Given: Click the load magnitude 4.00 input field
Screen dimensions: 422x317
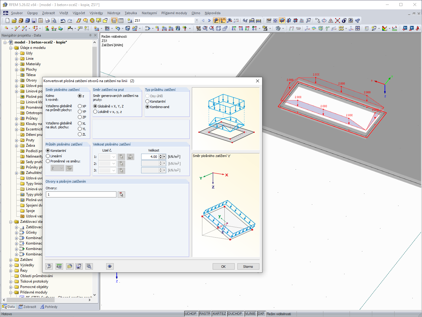Looking at the screenshot, I should [x=150, y=157].
